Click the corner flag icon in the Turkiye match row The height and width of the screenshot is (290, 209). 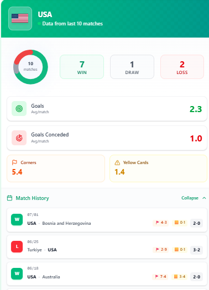(158, 250)
